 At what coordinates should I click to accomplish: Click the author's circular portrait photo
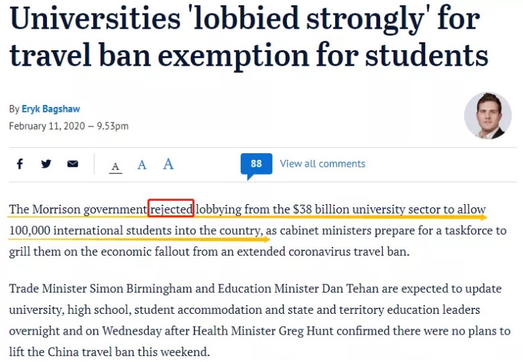487,115
